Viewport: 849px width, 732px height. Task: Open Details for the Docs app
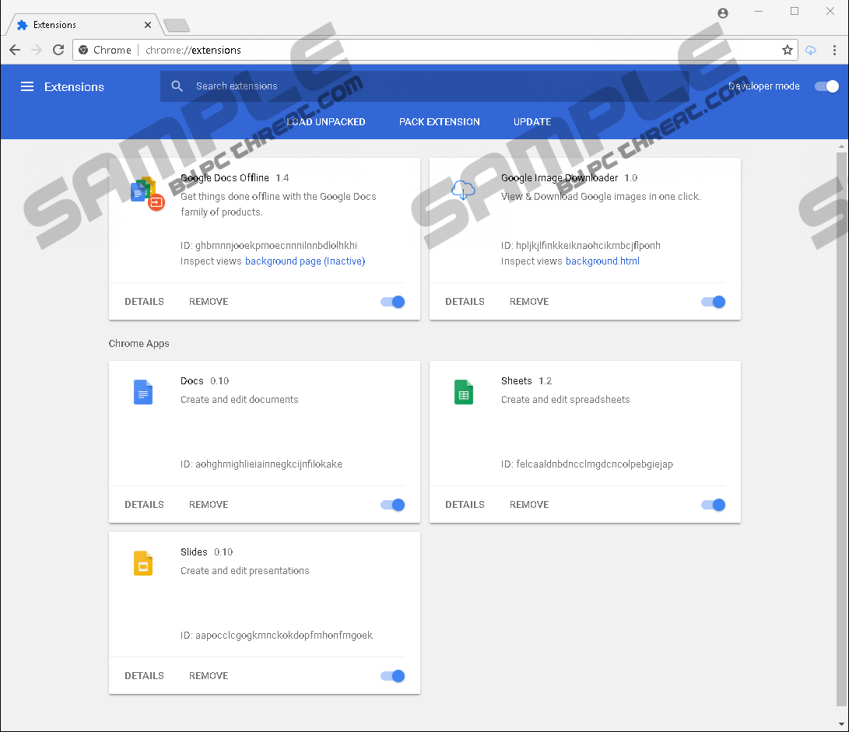pyautogui.click(x=144, y=505)
